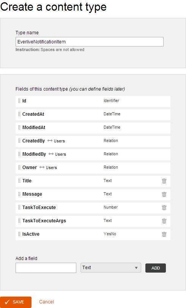Viewport: 186px width, 308px height.
Task: Select the Message field name
Action: pyautogui.click(x=32, y=194)
